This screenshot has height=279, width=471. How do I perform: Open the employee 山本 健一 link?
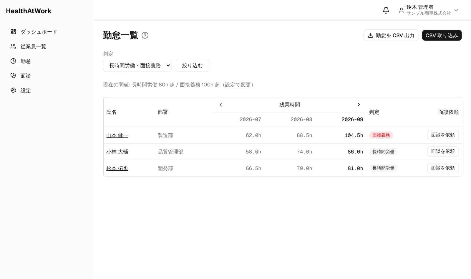pyautogui.click(x=117, y=135)
